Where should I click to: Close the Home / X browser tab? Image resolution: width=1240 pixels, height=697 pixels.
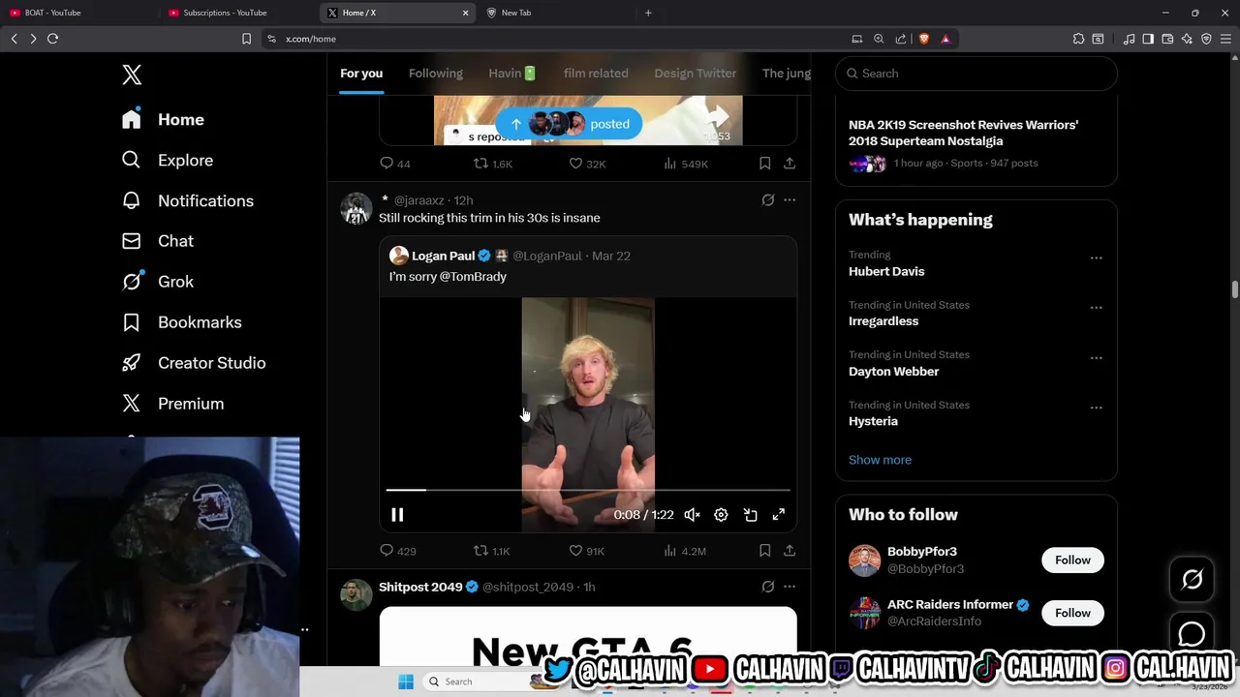(x=465, y=13)
